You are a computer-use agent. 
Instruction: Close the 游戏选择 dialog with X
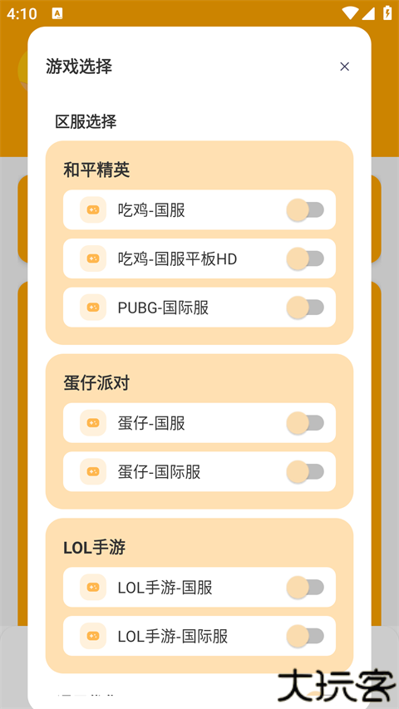(344, 66)
